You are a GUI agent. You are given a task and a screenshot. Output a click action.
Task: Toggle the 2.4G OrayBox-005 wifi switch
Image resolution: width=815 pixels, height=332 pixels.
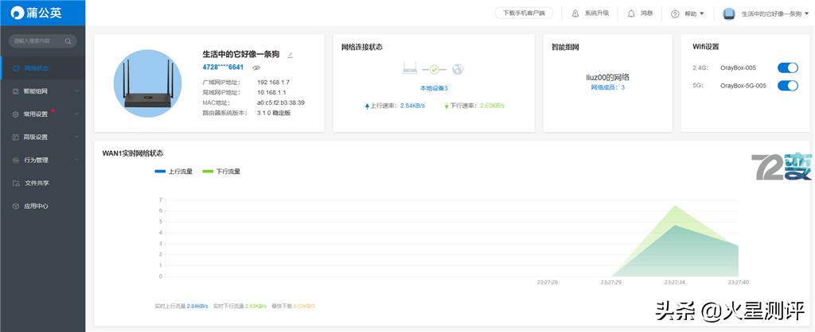[787, 68]
